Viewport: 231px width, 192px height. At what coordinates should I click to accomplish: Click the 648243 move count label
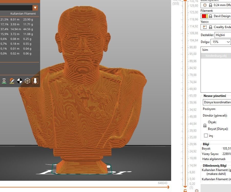pos(163,183)
